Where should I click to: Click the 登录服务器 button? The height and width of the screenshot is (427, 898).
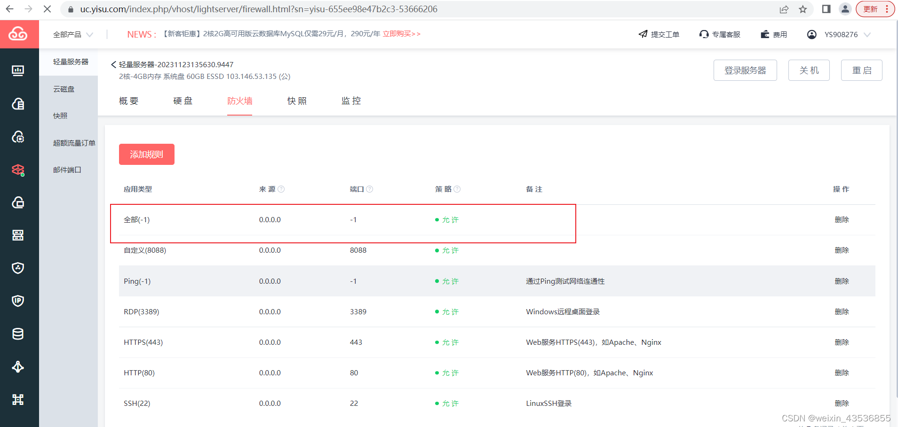(745, 70)
